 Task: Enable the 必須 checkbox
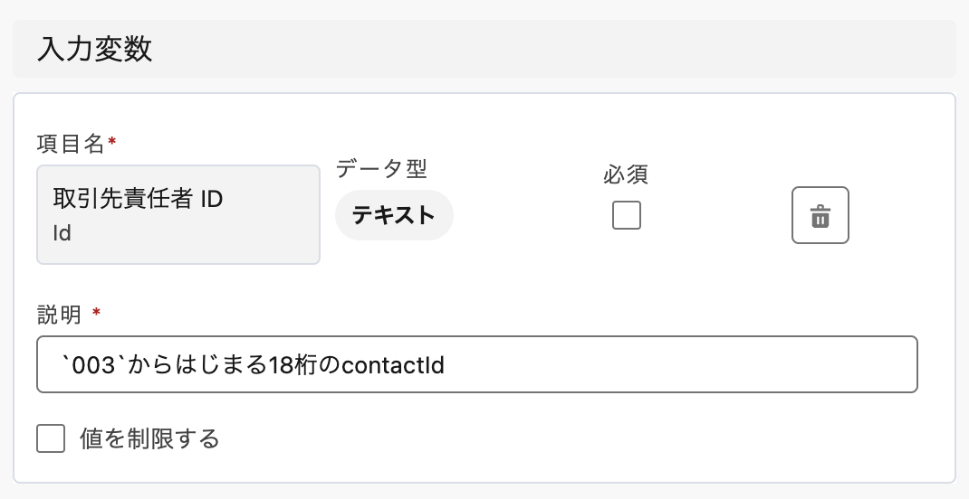pos(626,215)
